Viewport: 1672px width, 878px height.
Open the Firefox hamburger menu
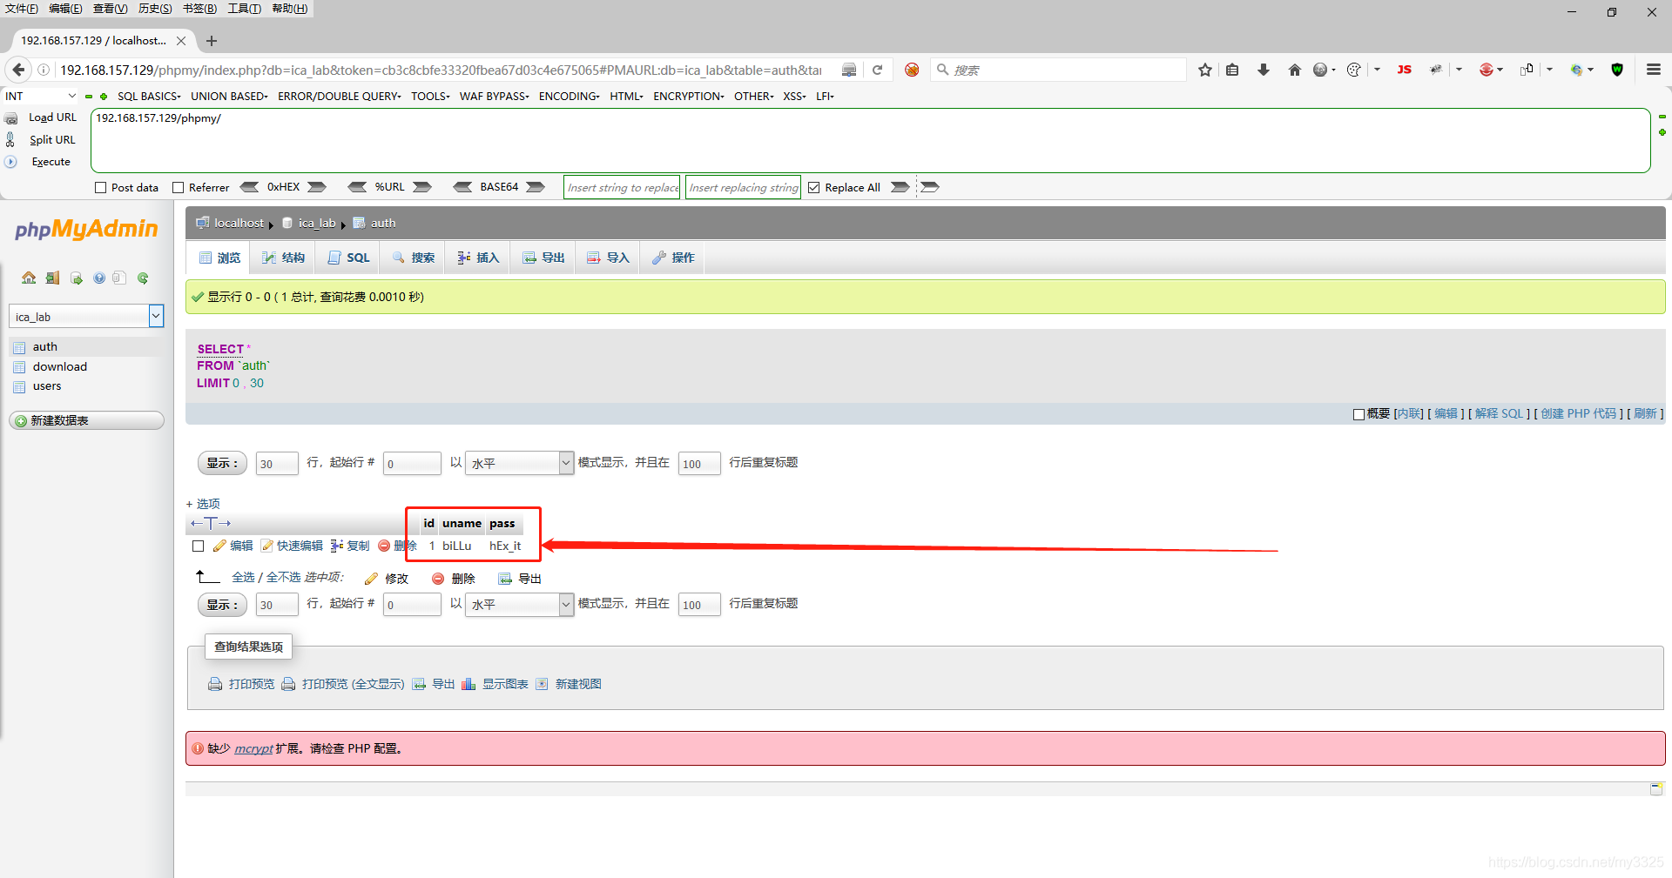tap(1654, 70)
